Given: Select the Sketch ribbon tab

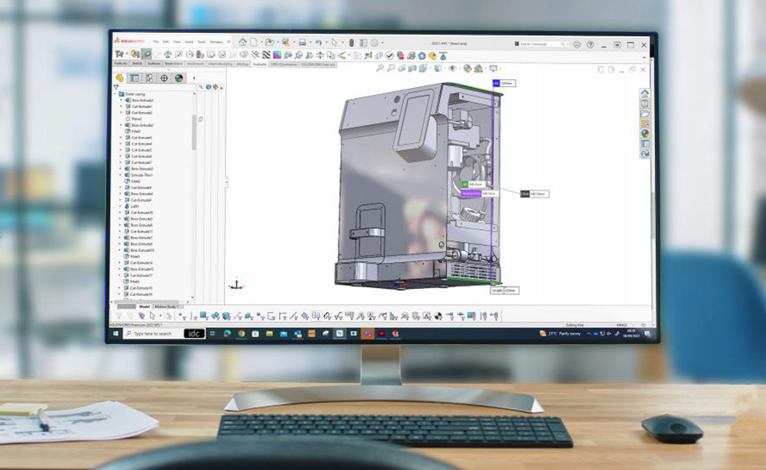Looking at the screenshot, I should (x=137, y=63).
